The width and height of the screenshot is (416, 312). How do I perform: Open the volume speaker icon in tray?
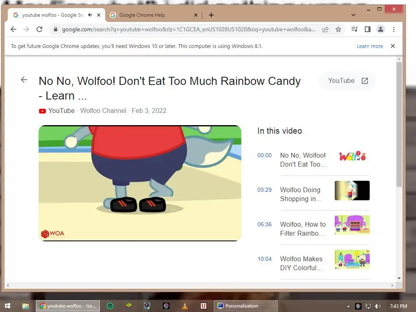point(377,306)
